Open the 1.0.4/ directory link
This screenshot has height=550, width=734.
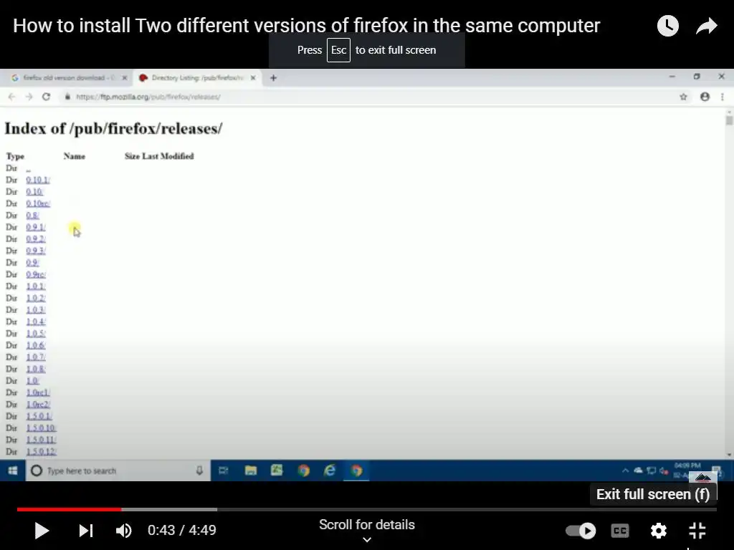click(x=36, y=322)
